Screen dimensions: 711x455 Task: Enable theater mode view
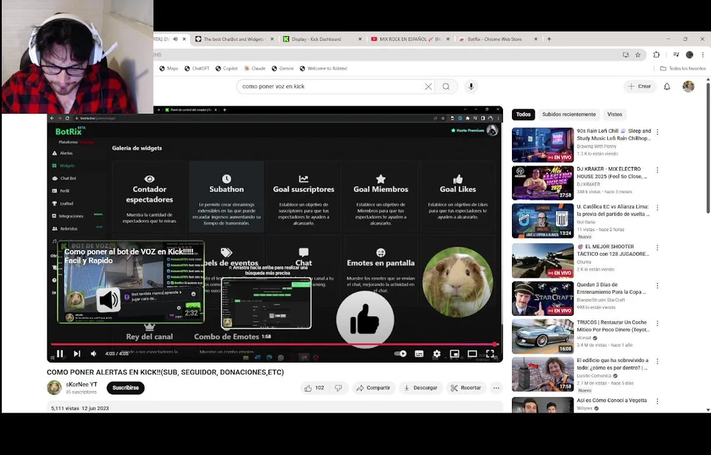click(x=472, y=353)
